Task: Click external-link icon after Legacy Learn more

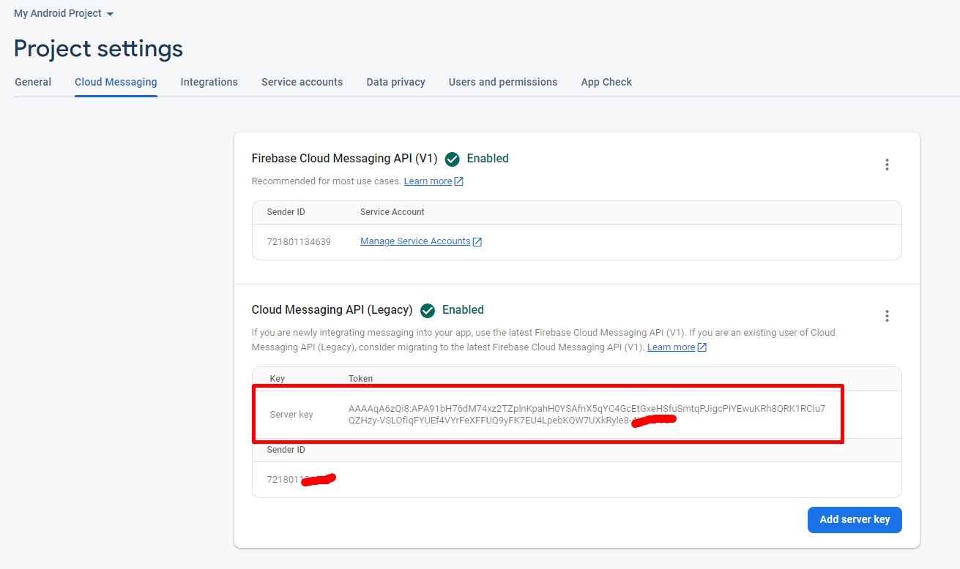Action: point(702,347)
